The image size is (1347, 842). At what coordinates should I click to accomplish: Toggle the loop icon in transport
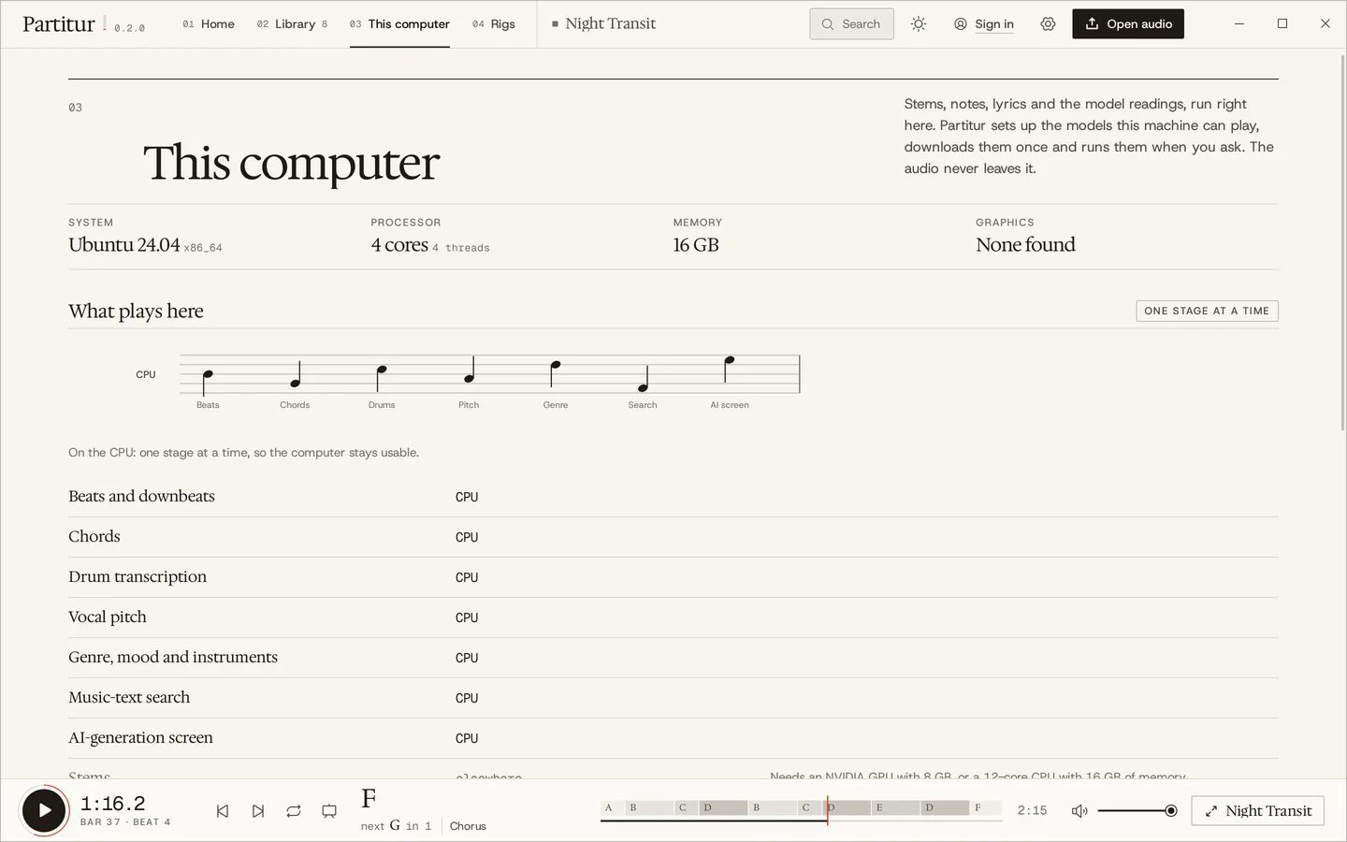(x=294, y=811)
